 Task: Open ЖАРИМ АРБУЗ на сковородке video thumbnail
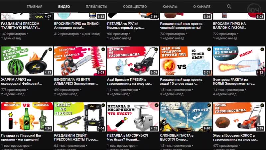(27, 61)
